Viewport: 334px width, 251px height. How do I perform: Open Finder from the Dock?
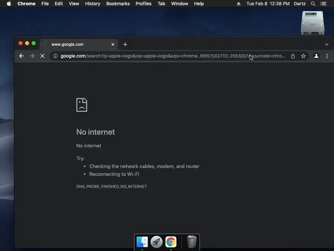(x=142, y=242)
